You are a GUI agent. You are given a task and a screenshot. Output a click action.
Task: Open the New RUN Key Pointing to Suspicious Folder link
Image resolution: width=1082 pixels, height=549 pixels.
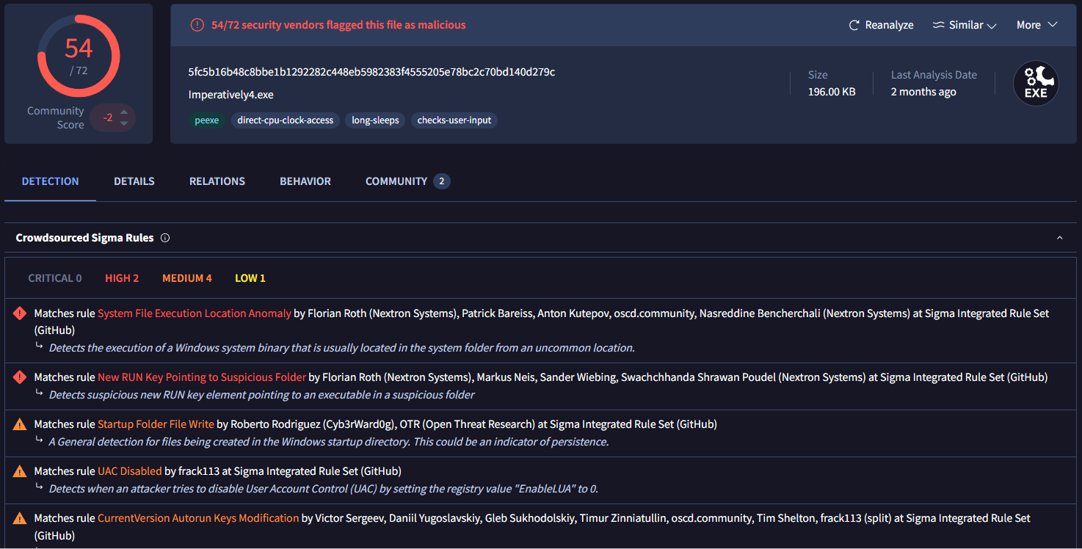tap(202, 377)
